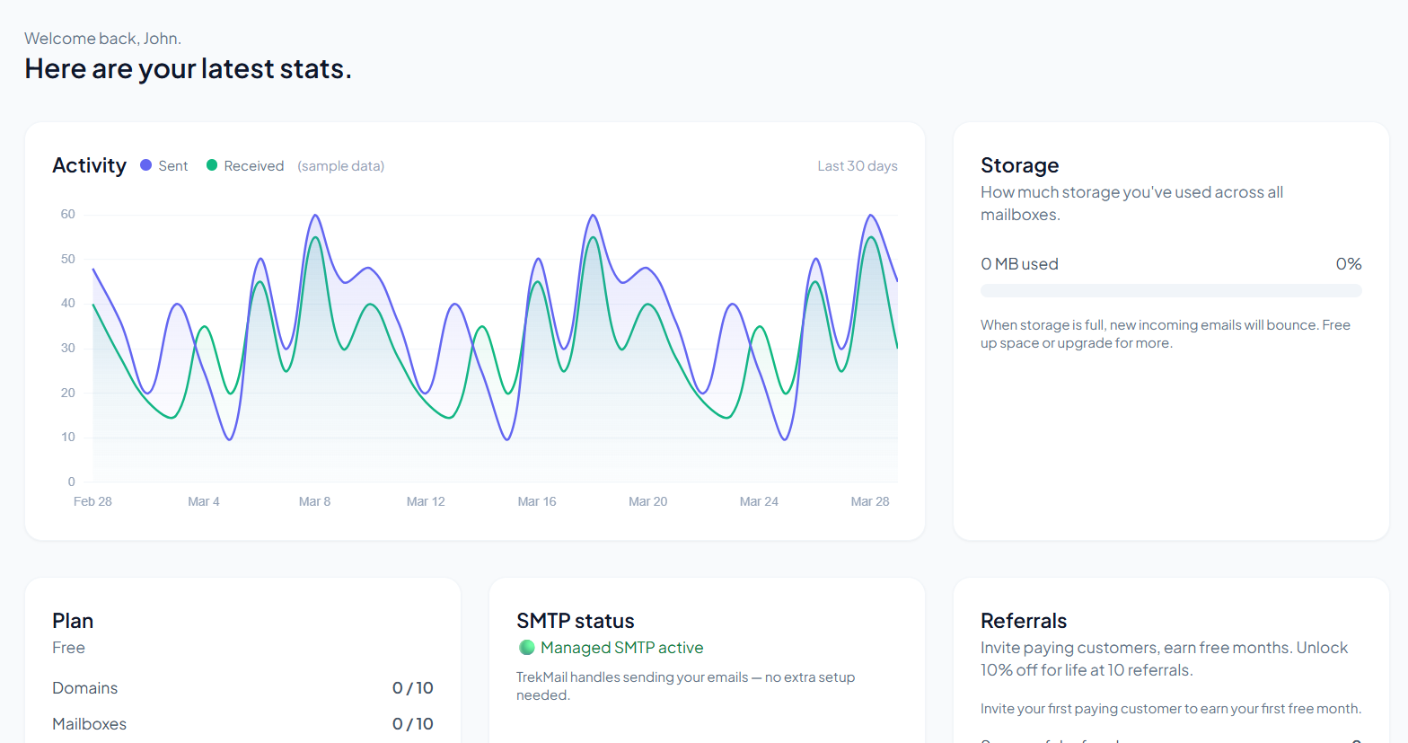
Task: Click the 'TrekMail handles sending' description
Action: pyautogui.click(x=686, y=686)
